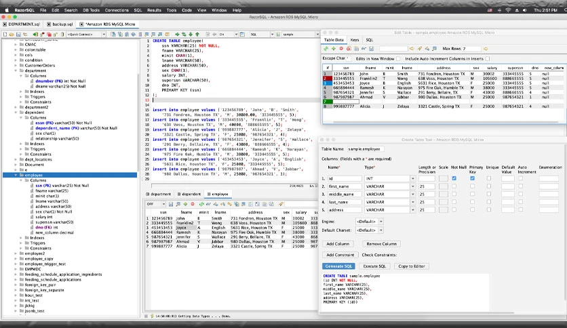Click the green up-arrow icon above the editor
567x328 pixels.
click(197, 35)
